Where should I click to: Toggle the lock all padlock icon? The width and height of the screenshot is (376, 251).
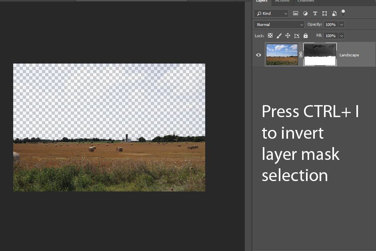click(x=306, y=36)
